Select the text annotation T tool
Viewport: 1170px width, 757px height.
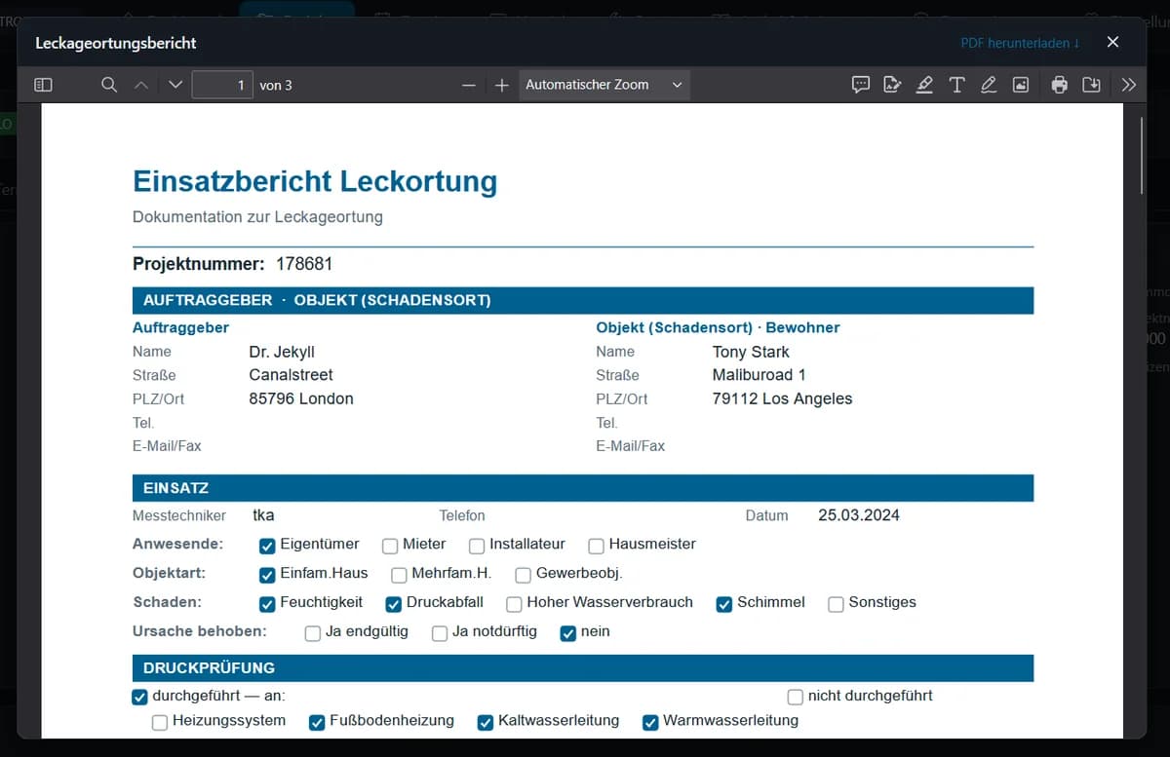pos(956,85)
